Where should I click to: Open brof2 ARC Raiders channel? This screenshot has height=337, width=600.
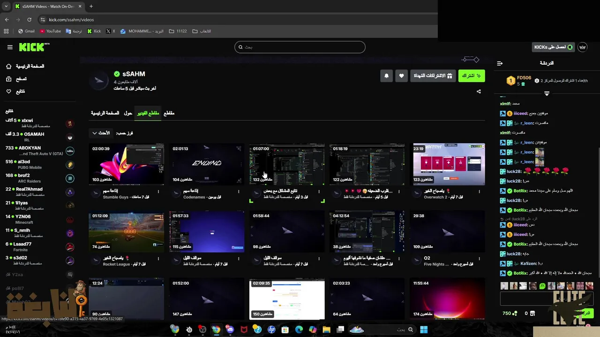[39, 178]
